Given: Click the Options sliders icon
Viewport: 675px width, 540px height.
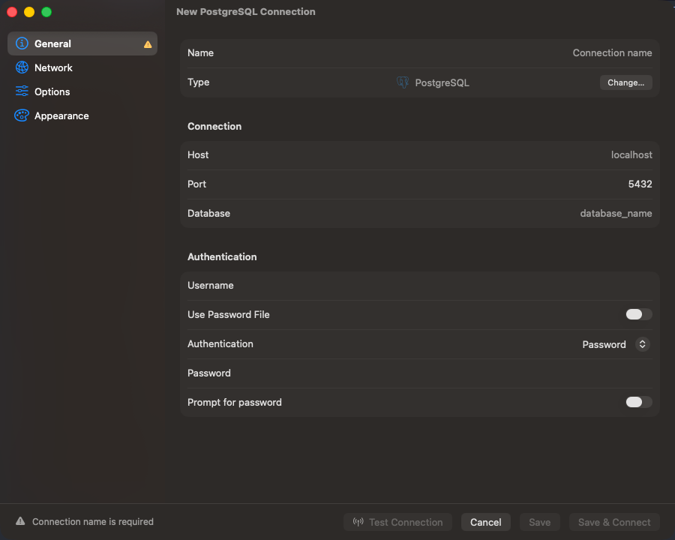Looking at the screenshot, I should click(22, 91).
